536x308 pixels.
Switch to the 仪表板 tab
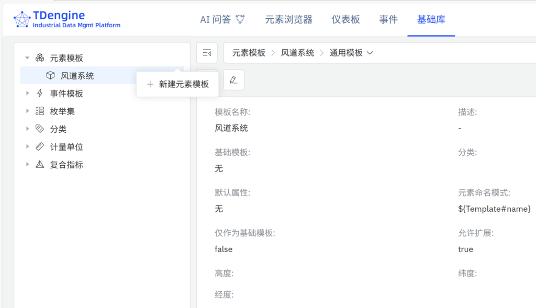345,19
